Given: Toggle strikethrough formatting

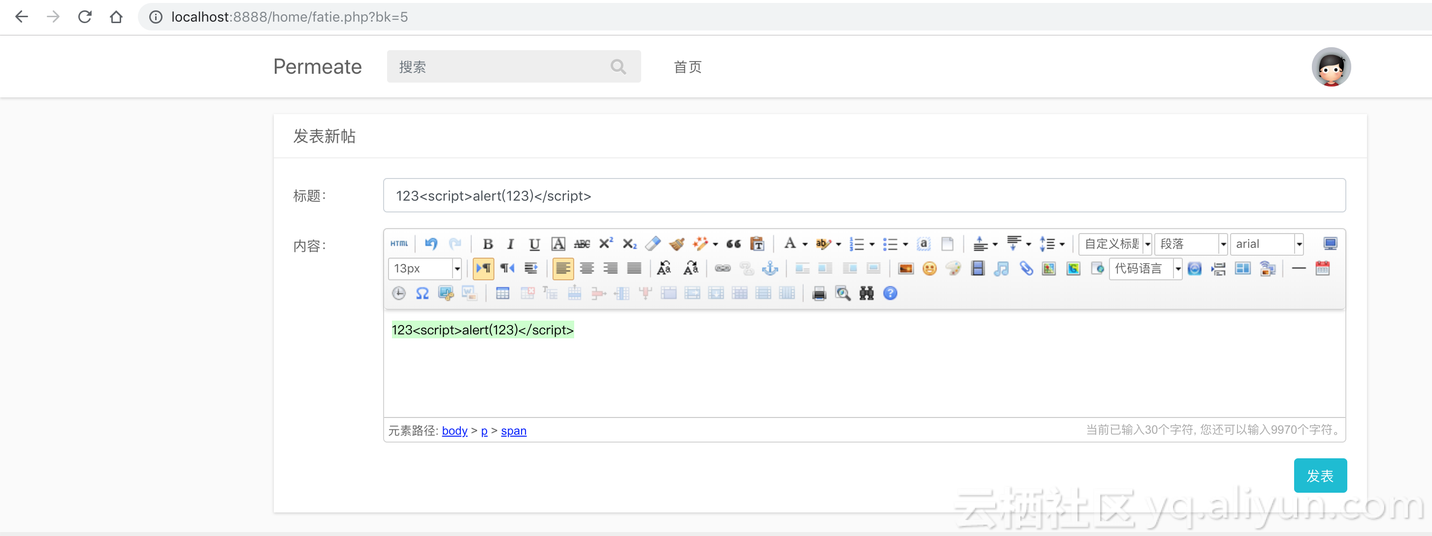Looking at the screenshot, I should point(582,244).
